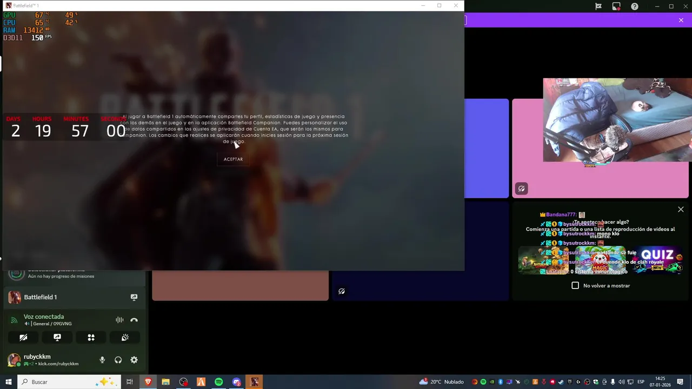The width and height of the screenshot is (692, 389).
Task: Open the General / 09GVNG channel link
Action: pyautogui.click(x=48, y=324)
